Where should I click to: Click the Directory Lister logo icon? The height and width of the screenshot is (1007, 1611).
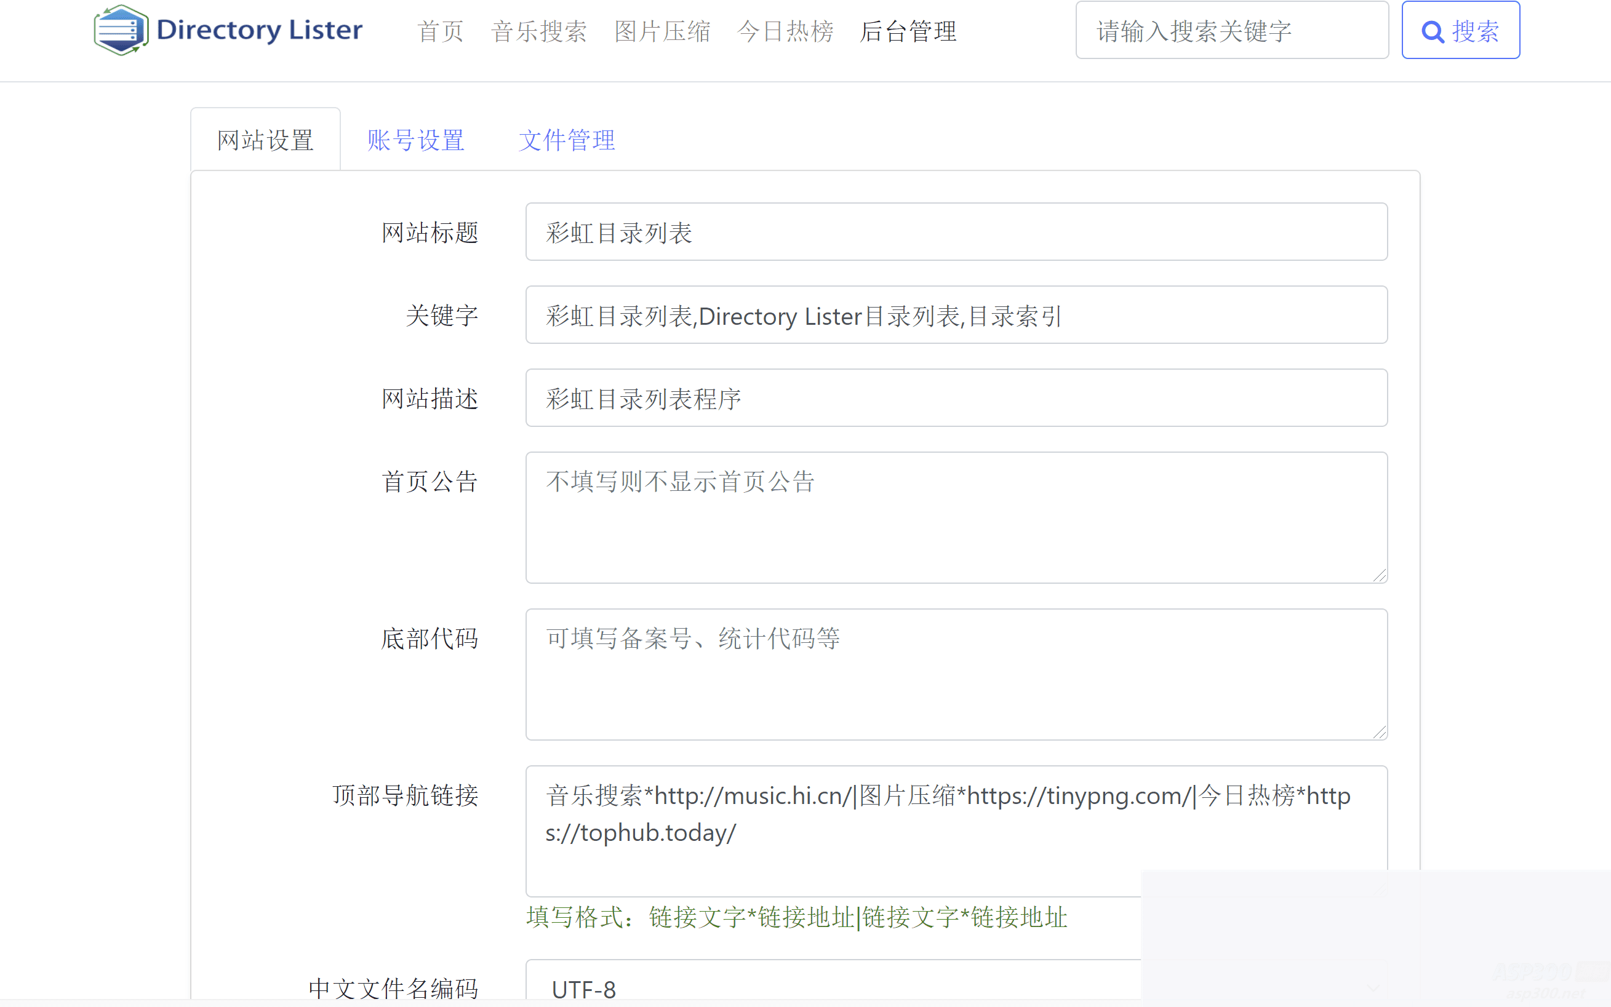[x=121, y=30]
